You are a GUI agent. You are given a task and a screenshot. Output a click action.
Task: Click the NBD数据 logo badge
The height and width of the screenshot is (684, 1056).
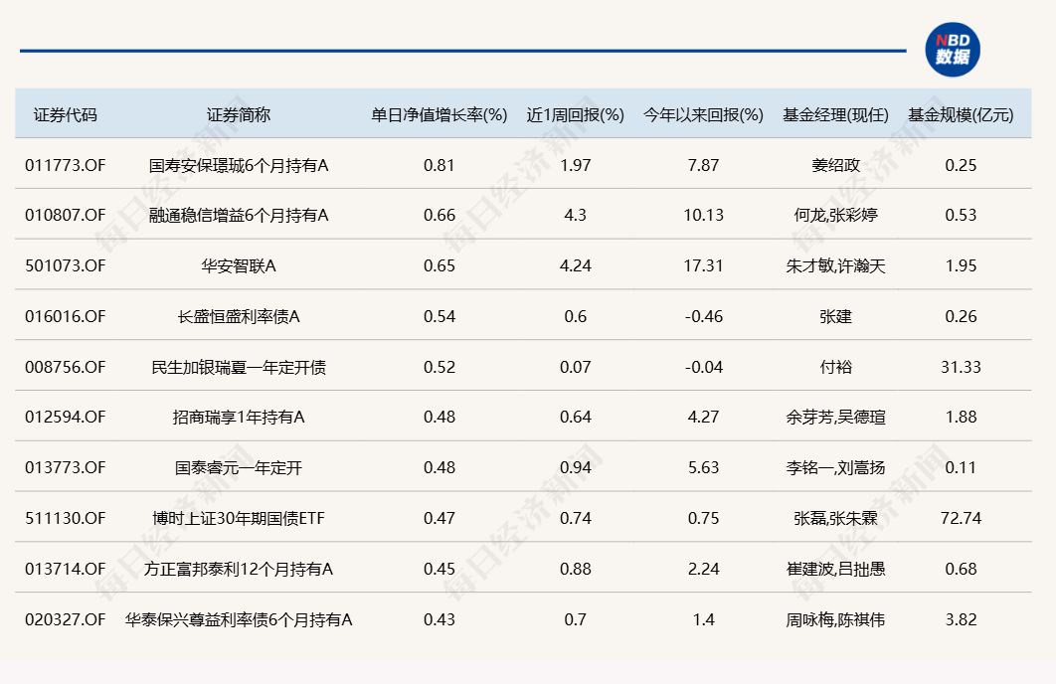click(953, 50)
